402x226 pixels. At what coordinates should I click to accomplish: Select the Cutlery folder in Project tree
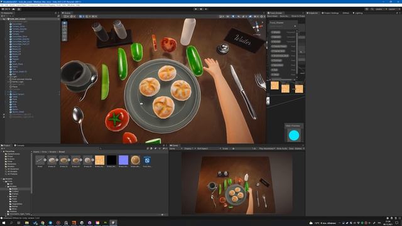pos(15,191)
